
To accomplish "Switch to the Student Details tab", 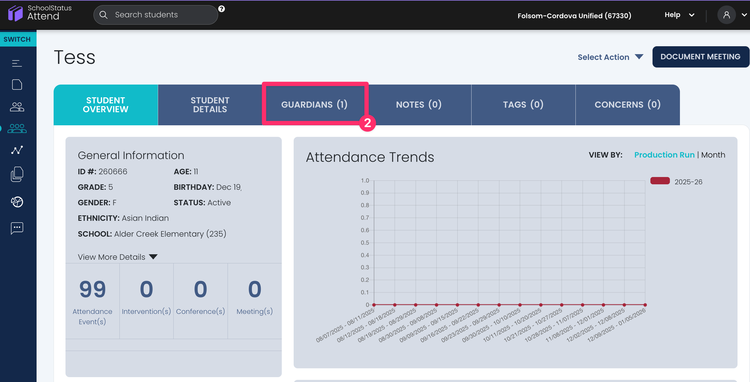I will tap(210, 105).
